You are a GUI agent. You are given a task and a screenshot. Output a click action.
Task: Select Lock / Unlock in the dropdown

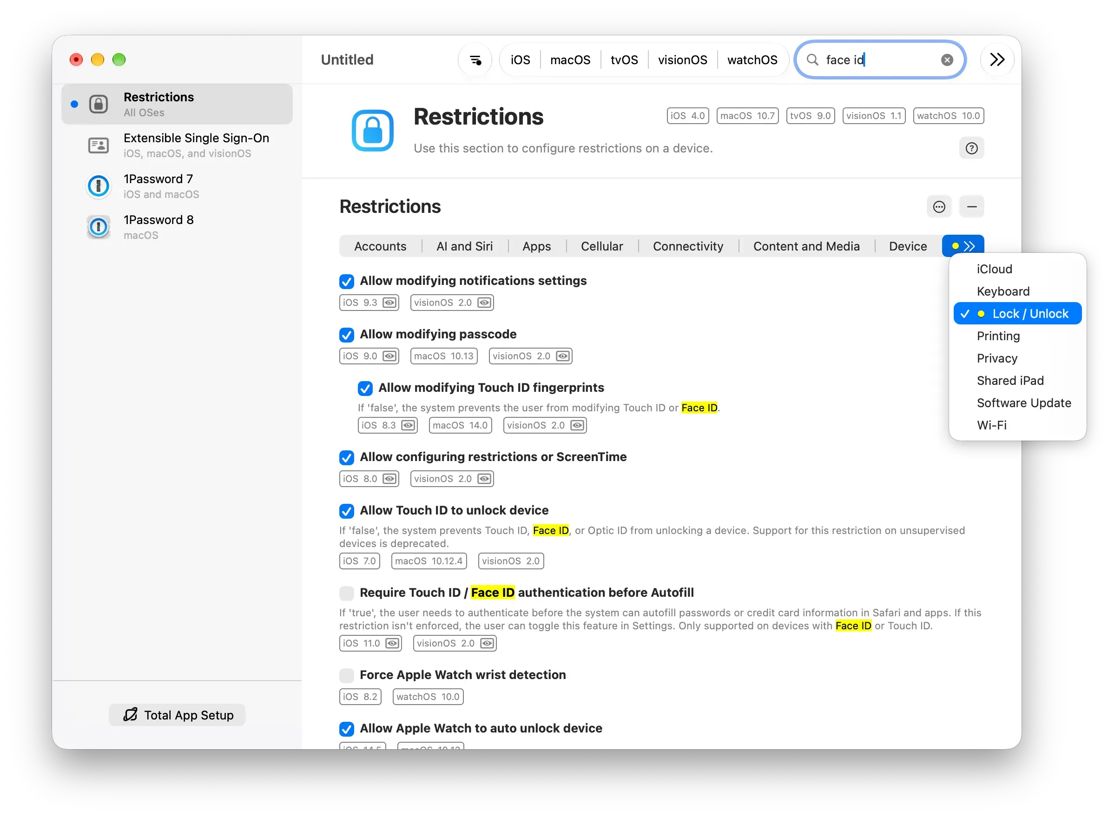coord(1017,314)
